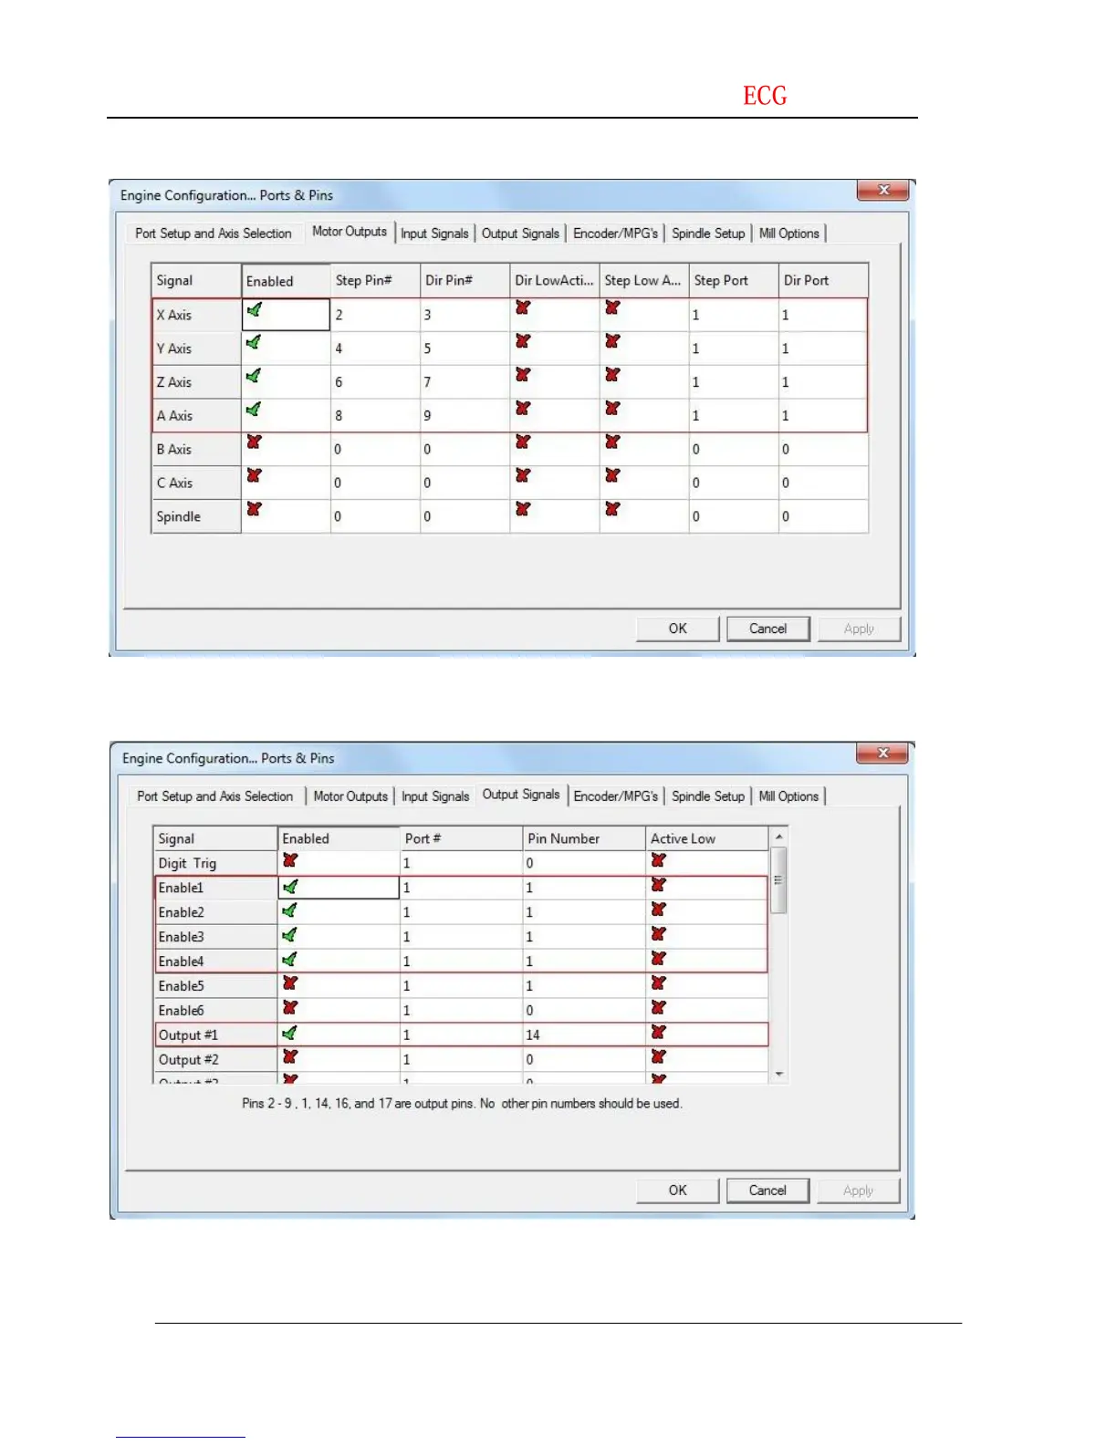Toggle Z Axis Step Low Active cross
This screenshot has width=1117, height=1445.
tap(612, 374)
